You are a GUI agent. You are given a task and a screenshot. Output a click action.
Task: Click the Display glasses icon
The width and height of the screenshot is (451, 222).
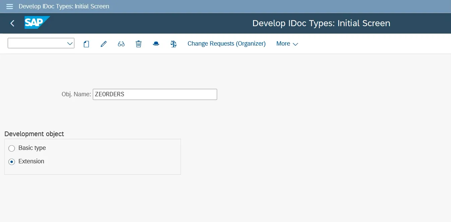[x=121, y=44]
